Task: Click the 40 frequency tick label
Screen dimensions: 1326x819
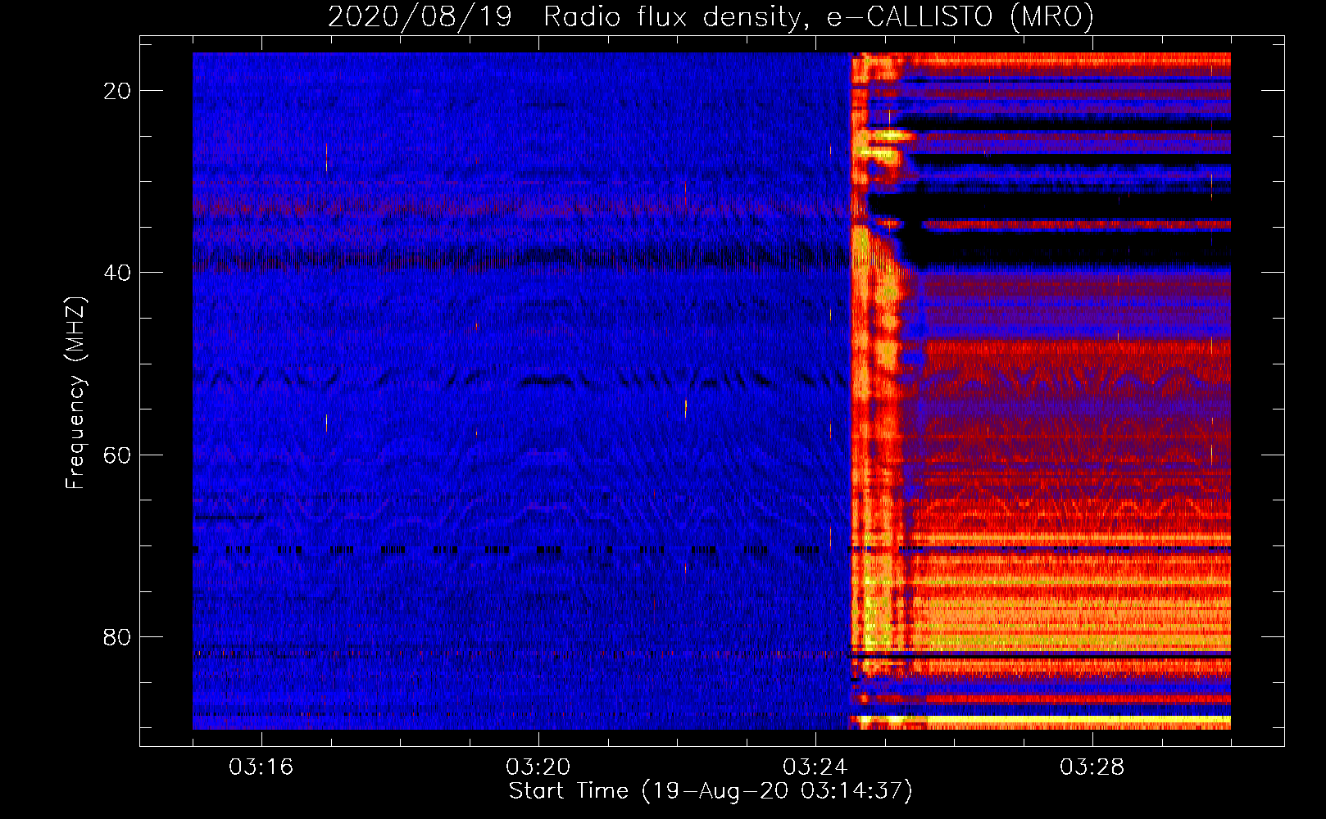Action: click(x=117, y=273)
